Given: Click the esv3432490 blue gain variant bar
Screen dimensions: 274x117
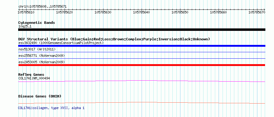Looking at the screenshot, I should coord(142,46).
